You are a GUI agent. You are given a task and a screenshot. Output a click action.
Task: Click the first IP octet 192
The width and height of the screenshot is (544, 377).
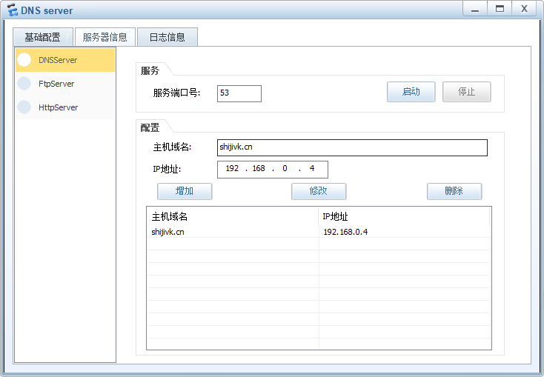[232, 169]
